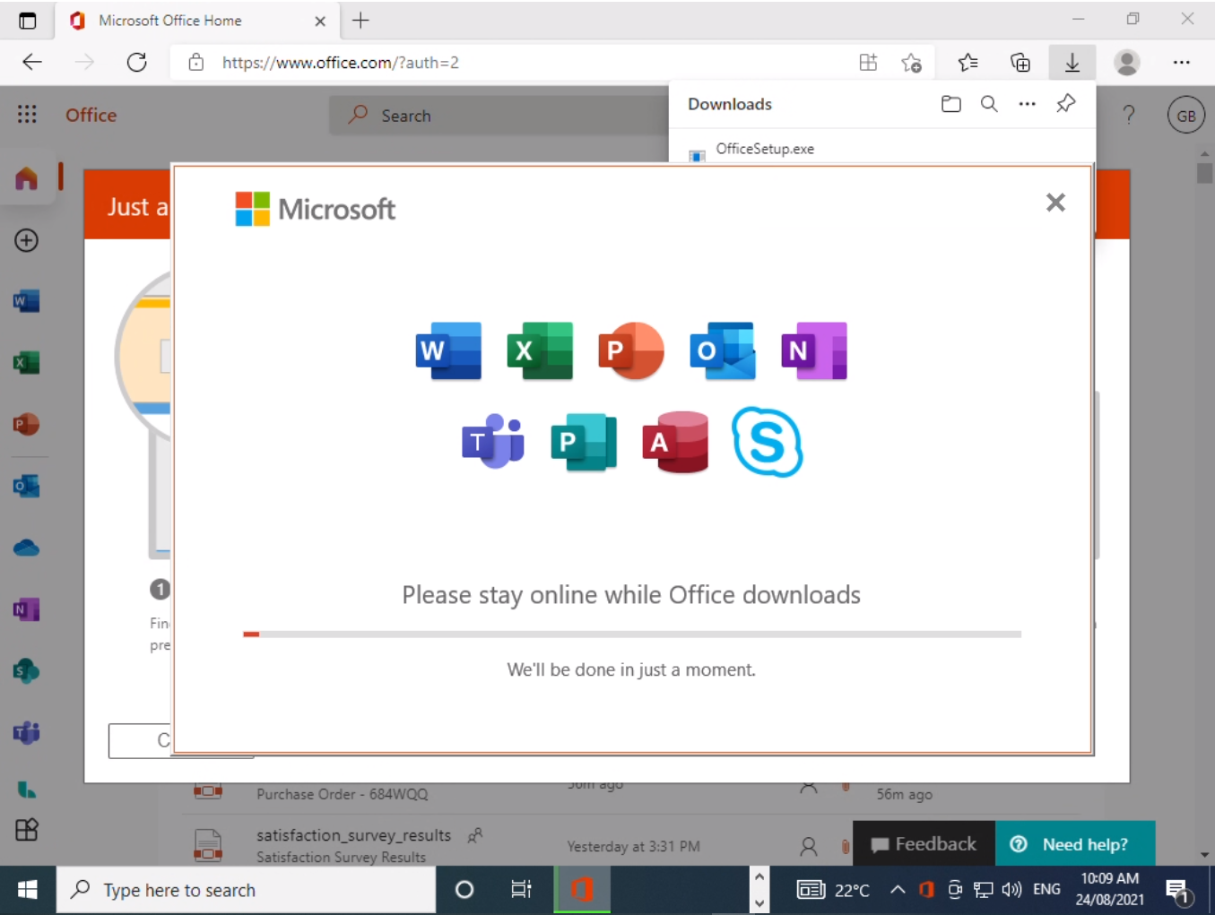Click the Feedback button
1215x915 pixels.
(x=924, y=844)
